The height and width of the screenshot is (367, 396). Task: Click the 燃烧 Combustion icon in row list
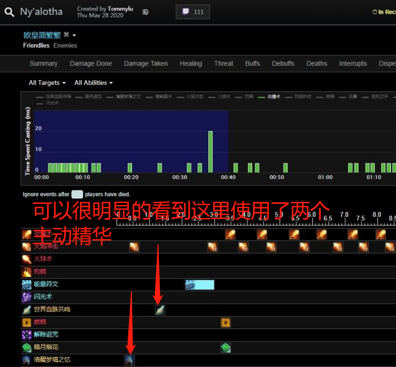pyautogui.click(x=27, y=322)
